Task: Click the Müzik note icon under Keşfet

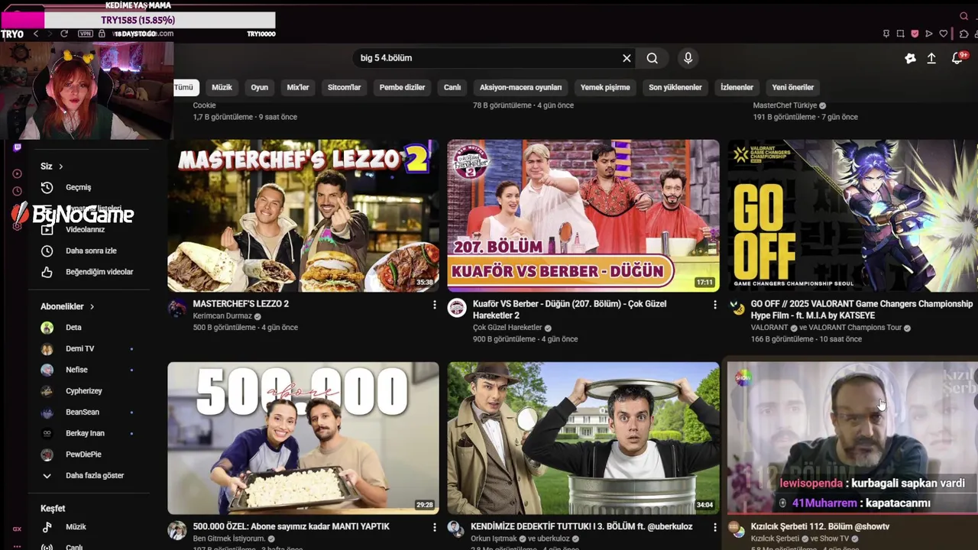Action: point(47,527)
